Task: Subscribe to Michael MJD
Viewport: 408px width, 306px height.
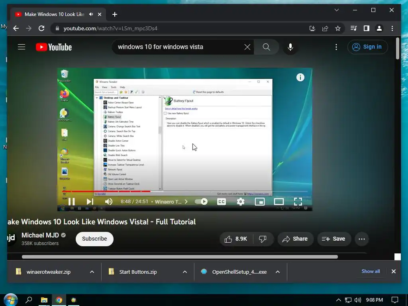Action: [x=94, y=239]
